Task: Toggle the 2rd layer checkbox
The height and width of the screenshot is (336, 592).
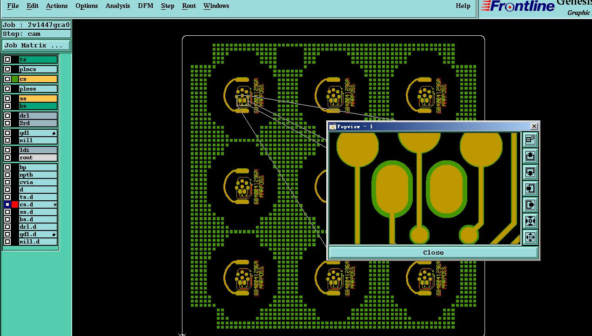Action: click(7, 123)
